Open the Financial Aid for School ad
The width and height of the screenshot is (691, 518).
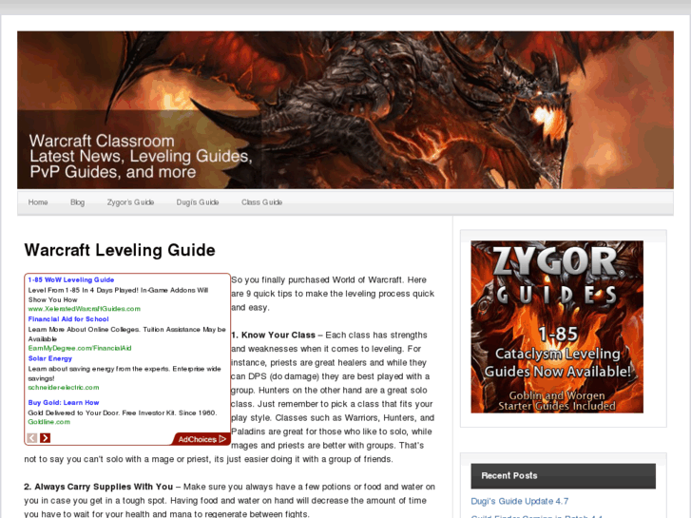coord(68,319)
